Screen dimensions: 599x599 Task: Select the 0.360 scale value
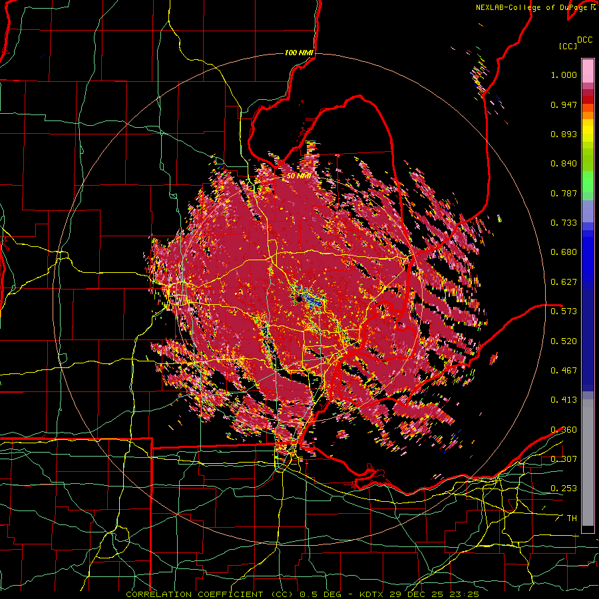coord(564,430)
